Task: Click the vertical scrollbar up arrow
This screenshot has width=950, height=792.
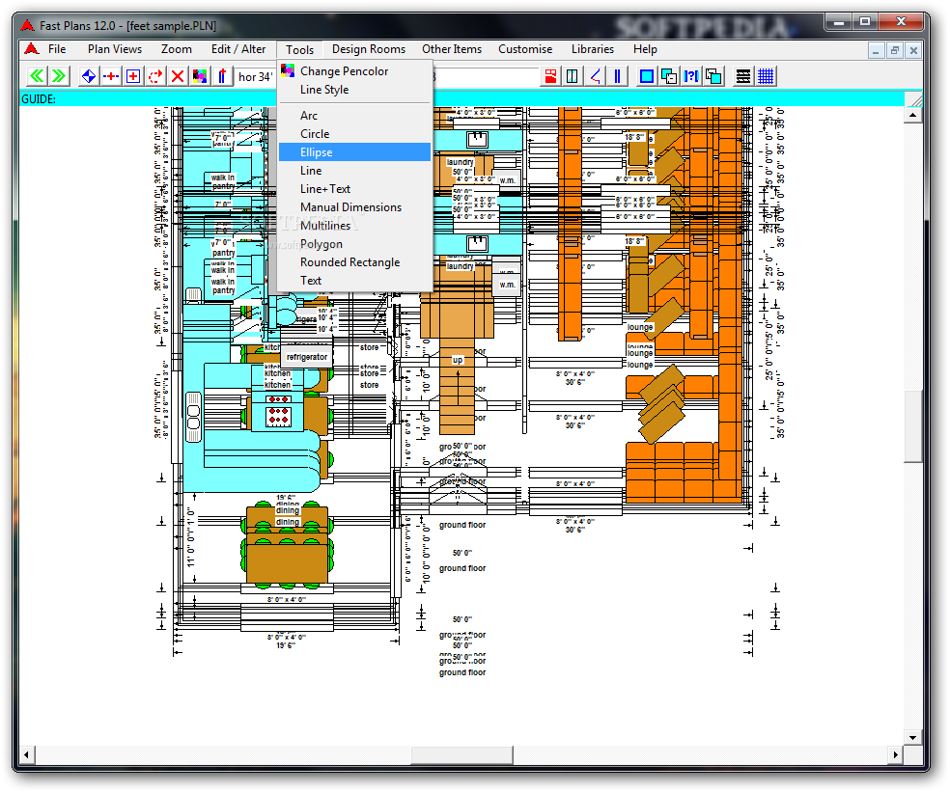Action: point(913,115)
